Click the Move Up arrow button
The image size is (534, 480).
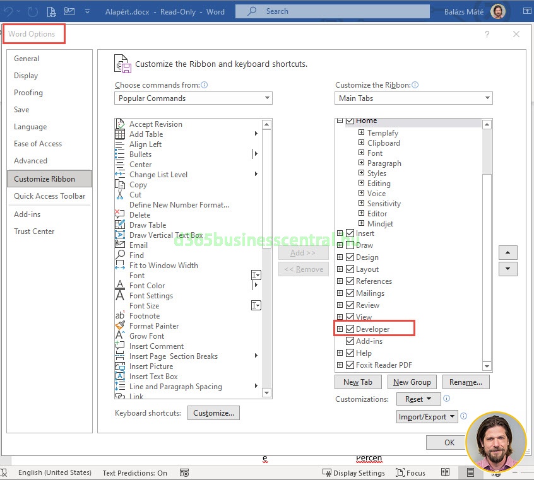click(x=507, y=252)
